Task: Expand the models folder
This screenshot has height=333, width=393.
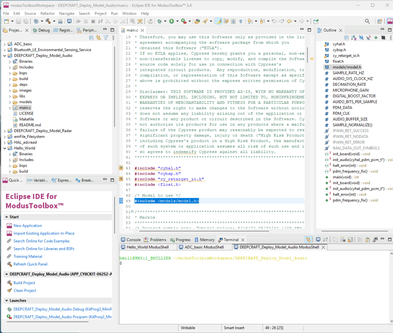Action: tap(10, 102)
